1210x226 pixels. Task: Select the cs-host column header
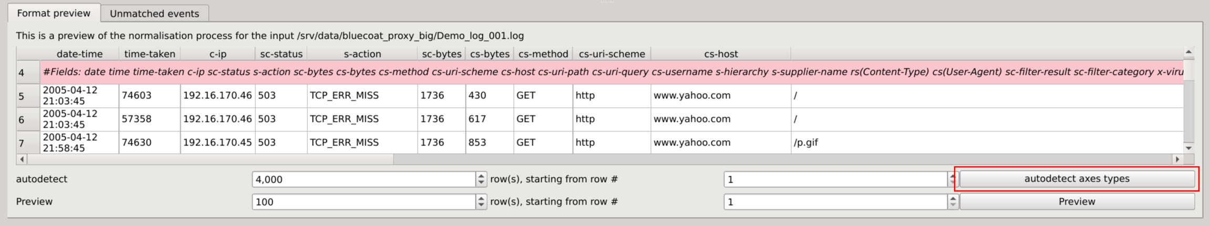click(721, 54)
